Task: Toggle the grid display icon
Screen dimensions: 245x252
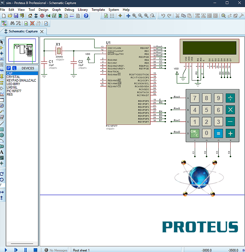Action: pos(112,16)
